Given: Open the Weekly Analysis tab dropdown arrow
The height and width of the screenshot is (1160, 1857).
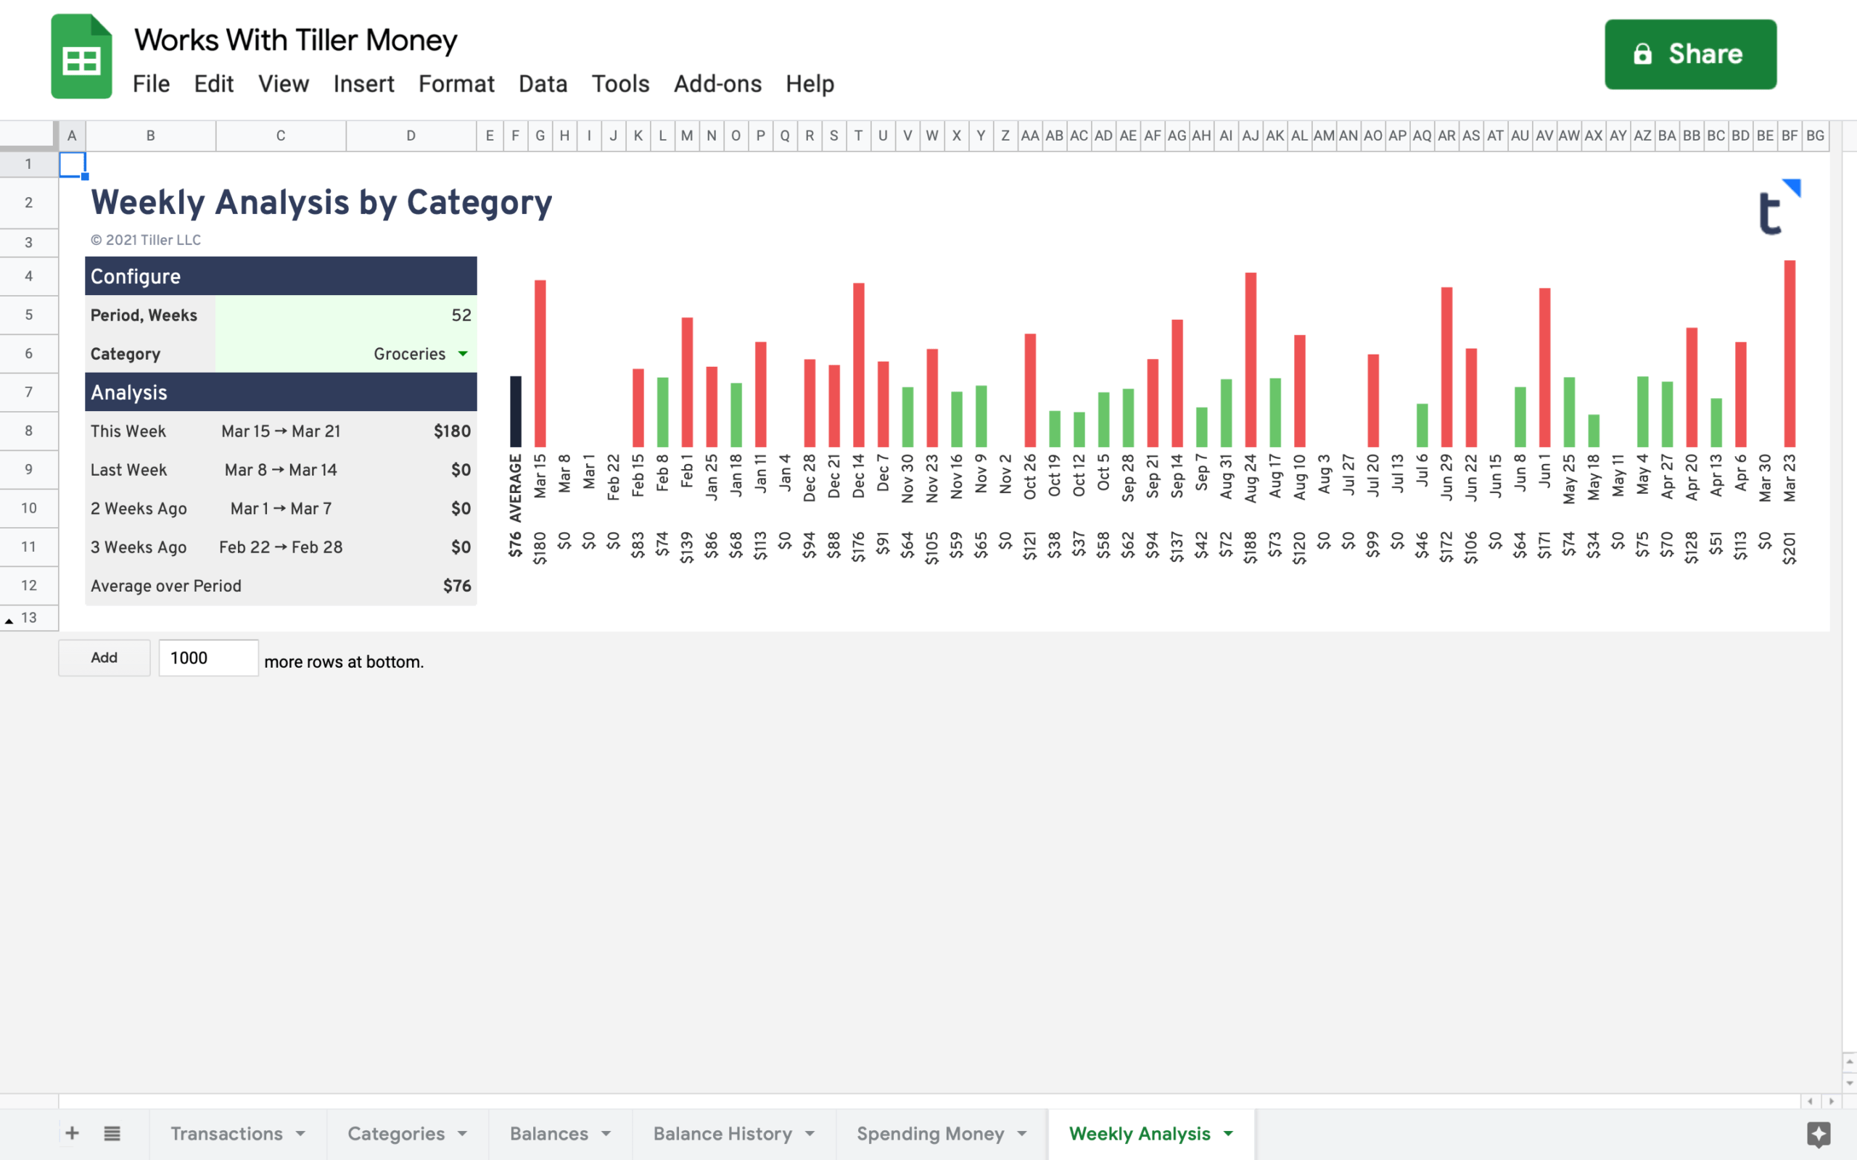Looking at the screenshot, I should coord(1229,1133).
